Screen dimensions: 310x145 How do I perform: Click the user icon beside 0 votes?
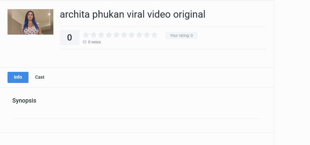click(84, 42)
